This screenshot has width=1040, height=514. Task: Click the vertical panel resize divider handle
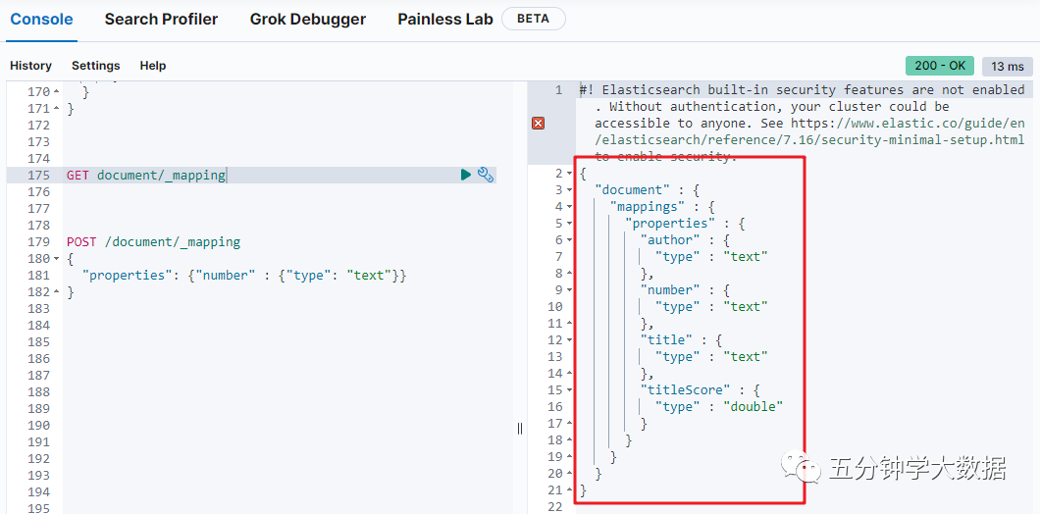click(520, 428)
